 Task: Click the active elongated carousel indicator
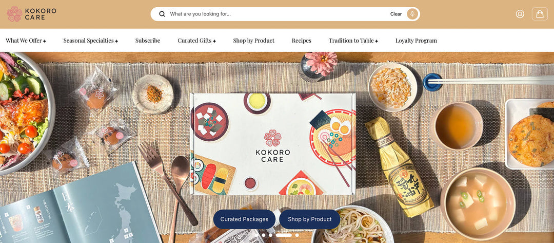tap(284, 235)
